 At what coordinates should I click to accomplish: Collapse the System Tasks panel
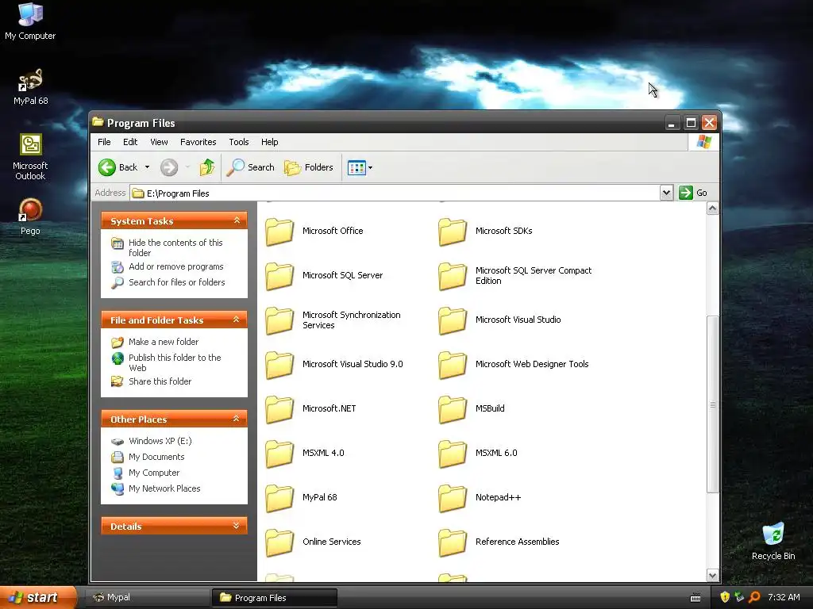pos(237,220)
